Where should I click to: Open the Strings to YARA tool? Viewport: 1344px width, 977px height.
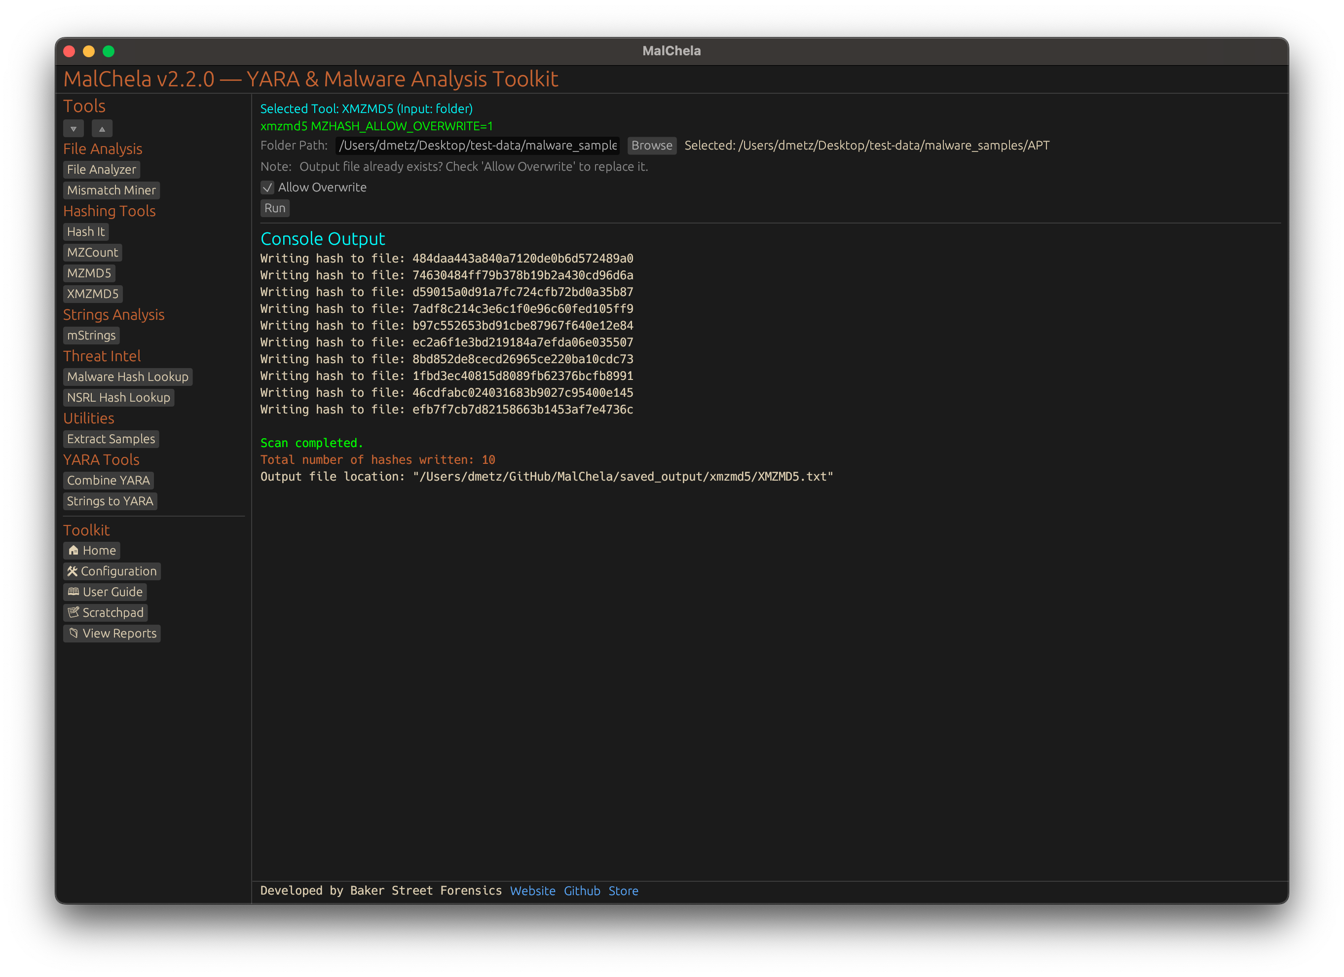coord(110,501)
